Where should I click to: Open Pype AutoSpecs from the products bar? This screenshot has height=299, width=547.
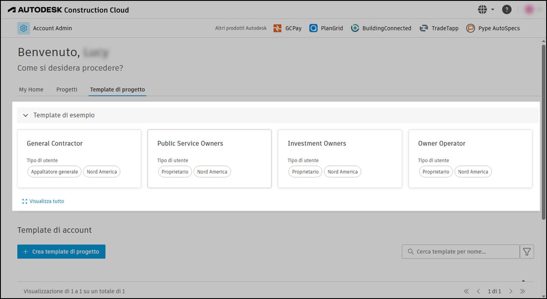[493, 28]
